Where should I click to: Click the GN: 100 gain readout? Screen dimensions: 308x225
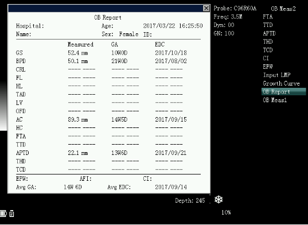pyautogui.click(x=224, y=33)
